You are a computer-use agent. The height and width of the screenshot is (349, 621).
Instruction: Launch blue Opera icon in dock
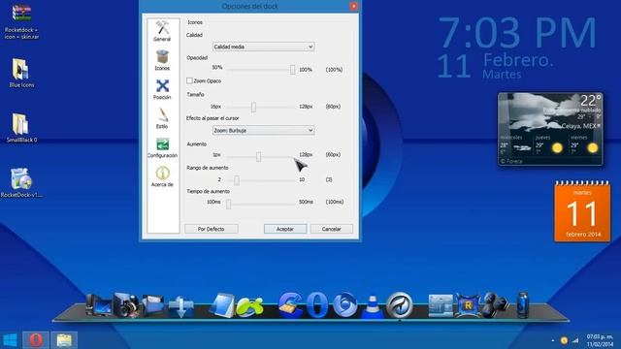tap(317, 305)
